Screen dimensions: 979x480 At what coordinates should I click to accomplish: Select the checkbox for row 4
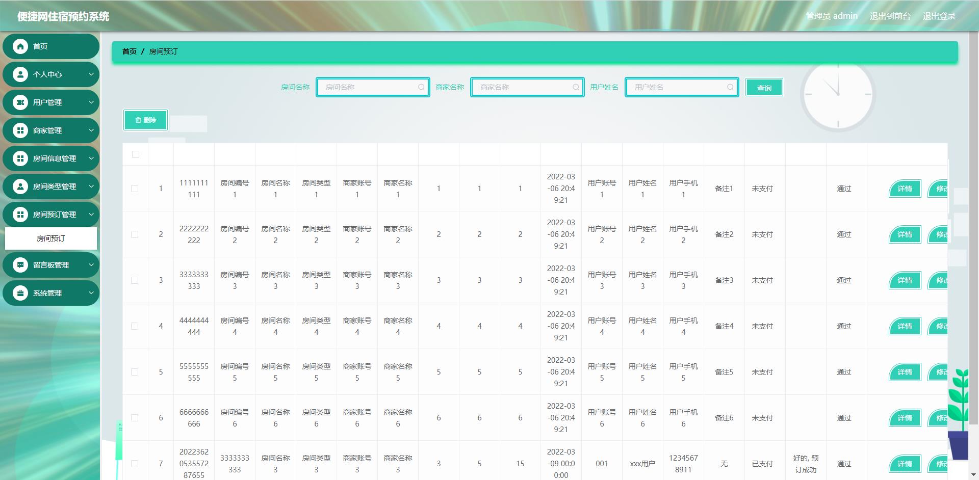click(x=135, y=326)
